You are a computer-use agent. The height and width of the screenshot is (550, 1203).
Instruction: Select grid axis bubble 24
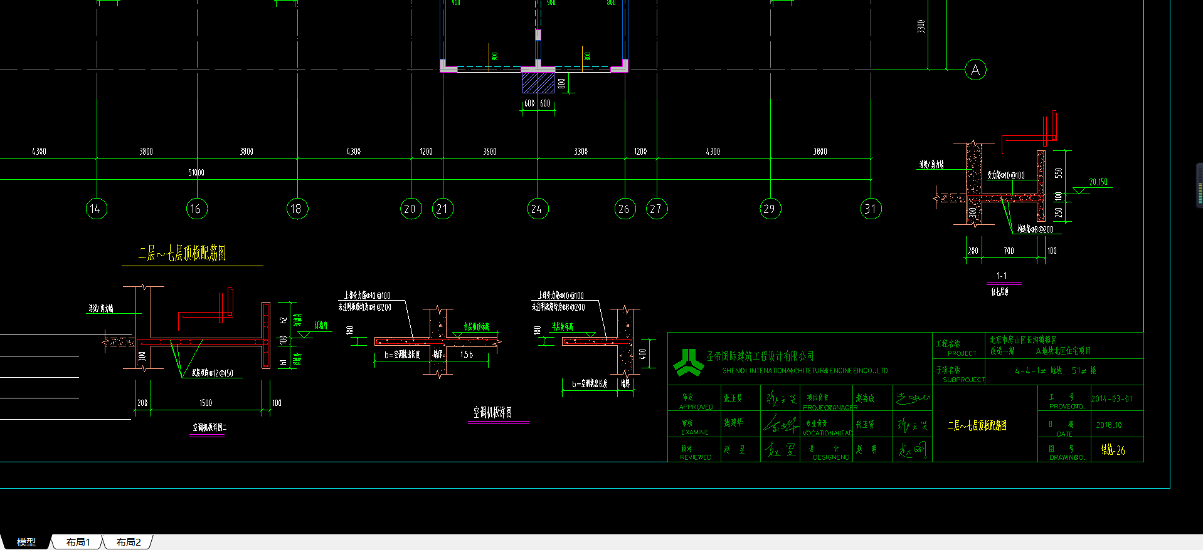(x=538, y=209)
